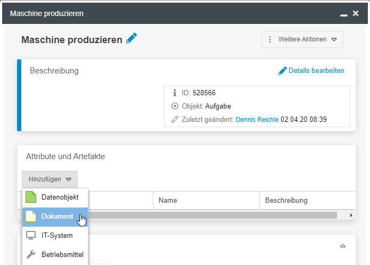Click the green Datenobjekt icon
370x265 pixels.
click(x=31, y=197)
